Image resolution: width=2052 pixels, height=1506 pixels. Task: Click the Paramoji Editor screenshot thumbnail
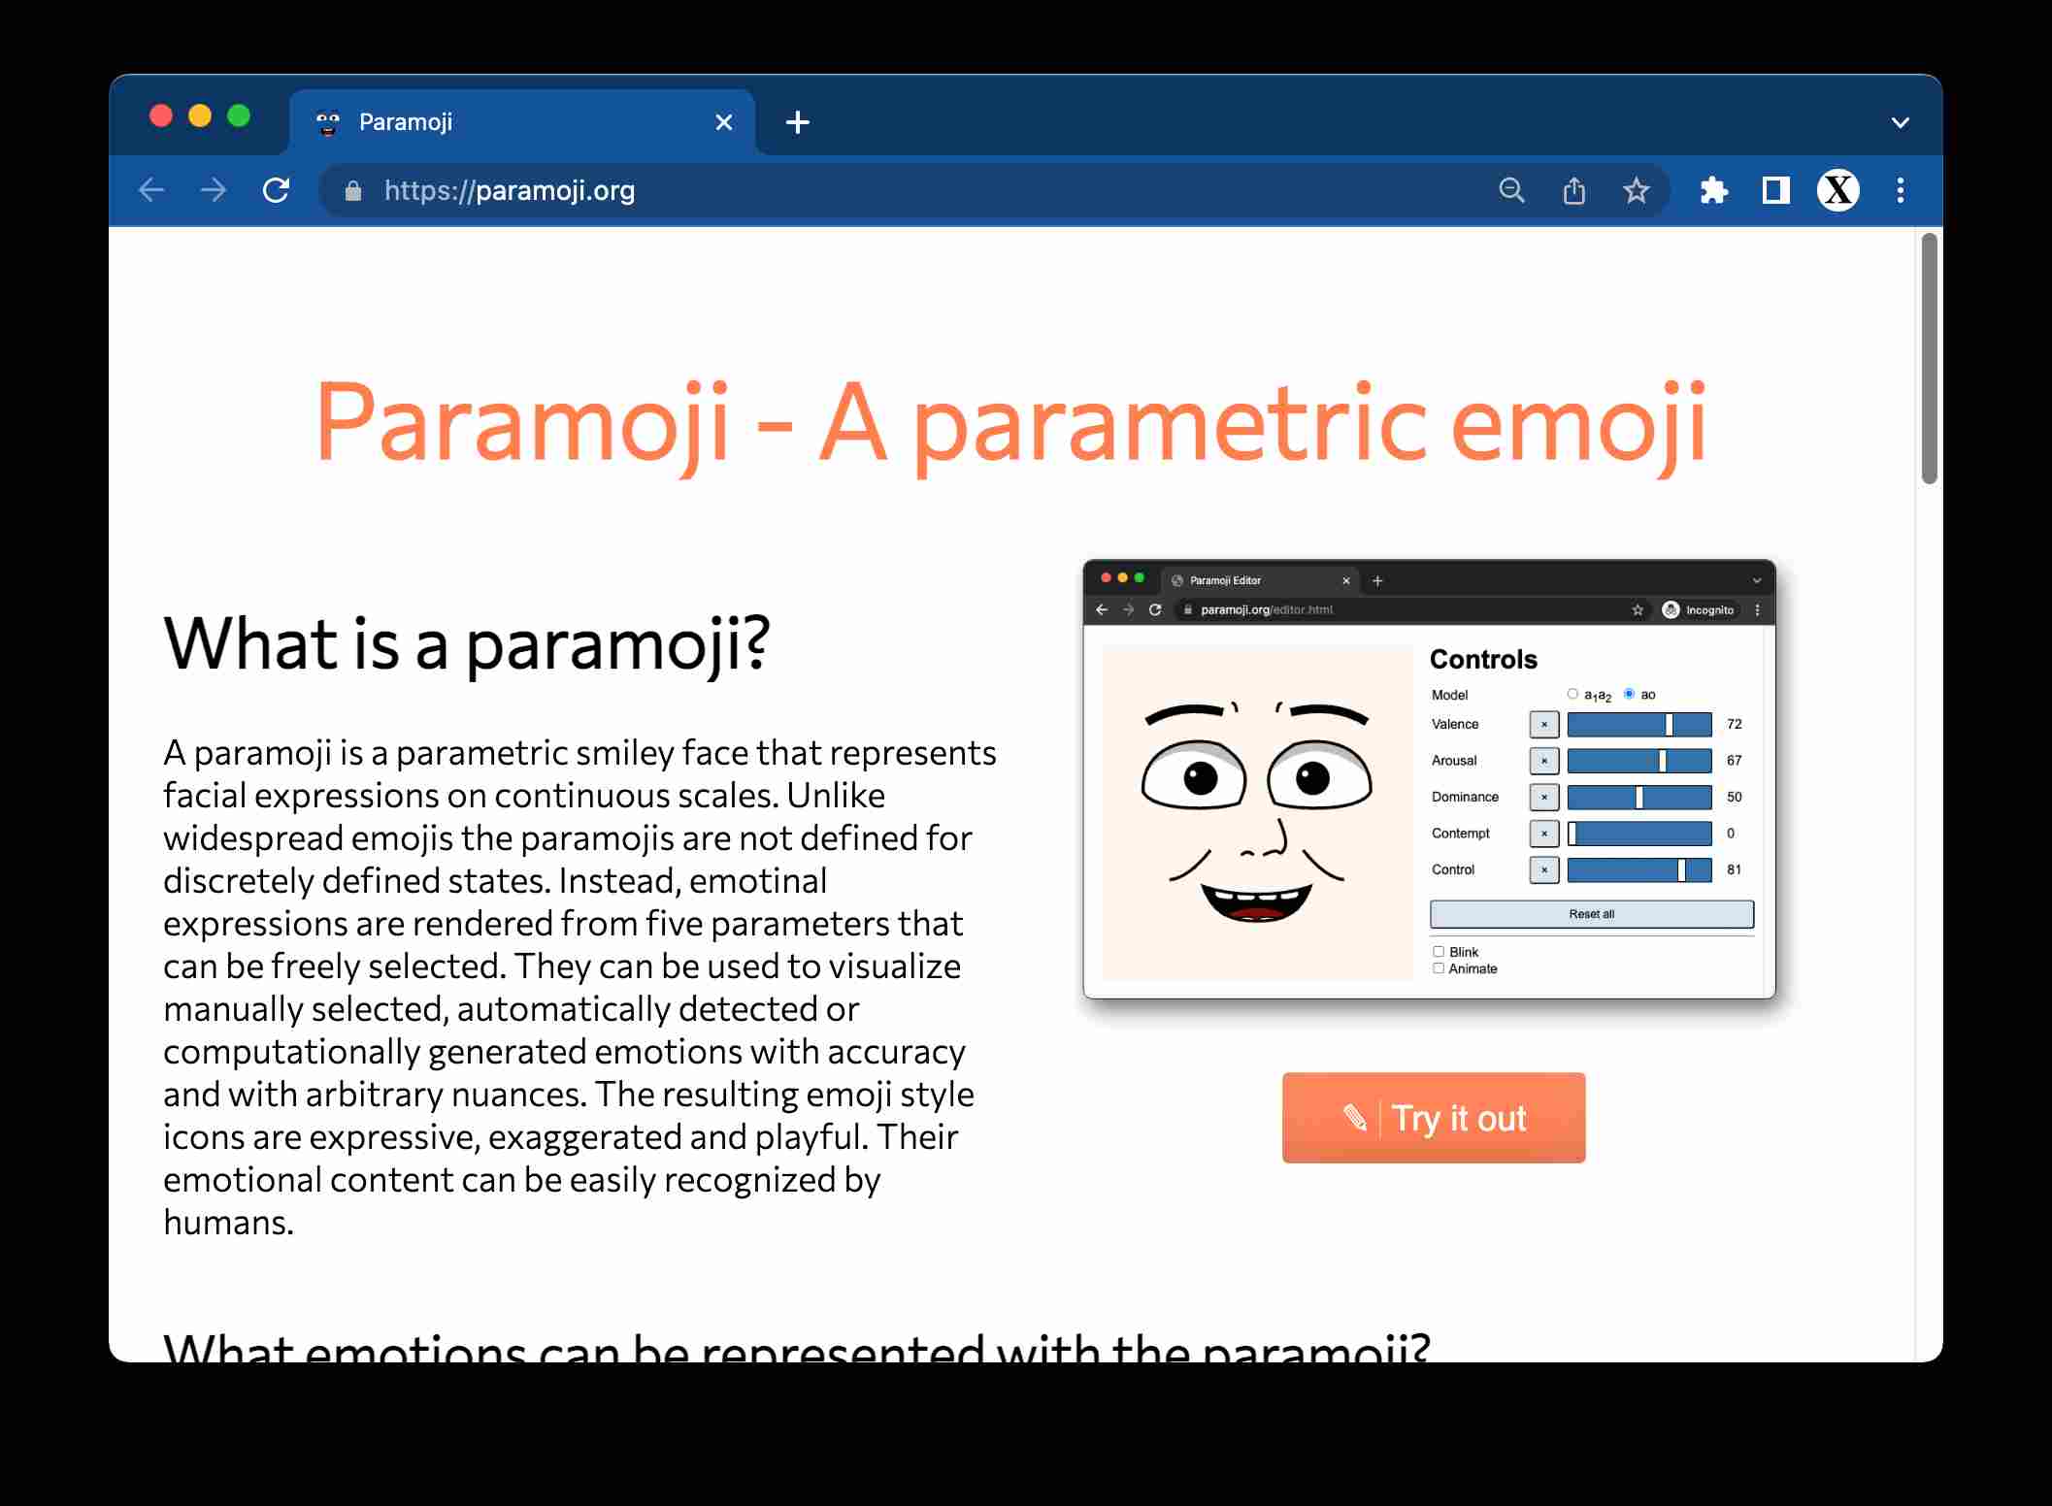[1429, 778]
